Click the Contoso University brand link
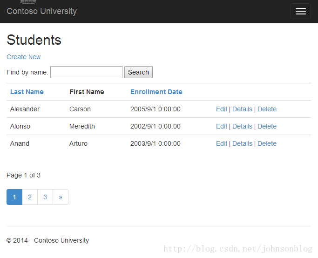This screenshot has height=258, width=318. [x=41, y=11]
